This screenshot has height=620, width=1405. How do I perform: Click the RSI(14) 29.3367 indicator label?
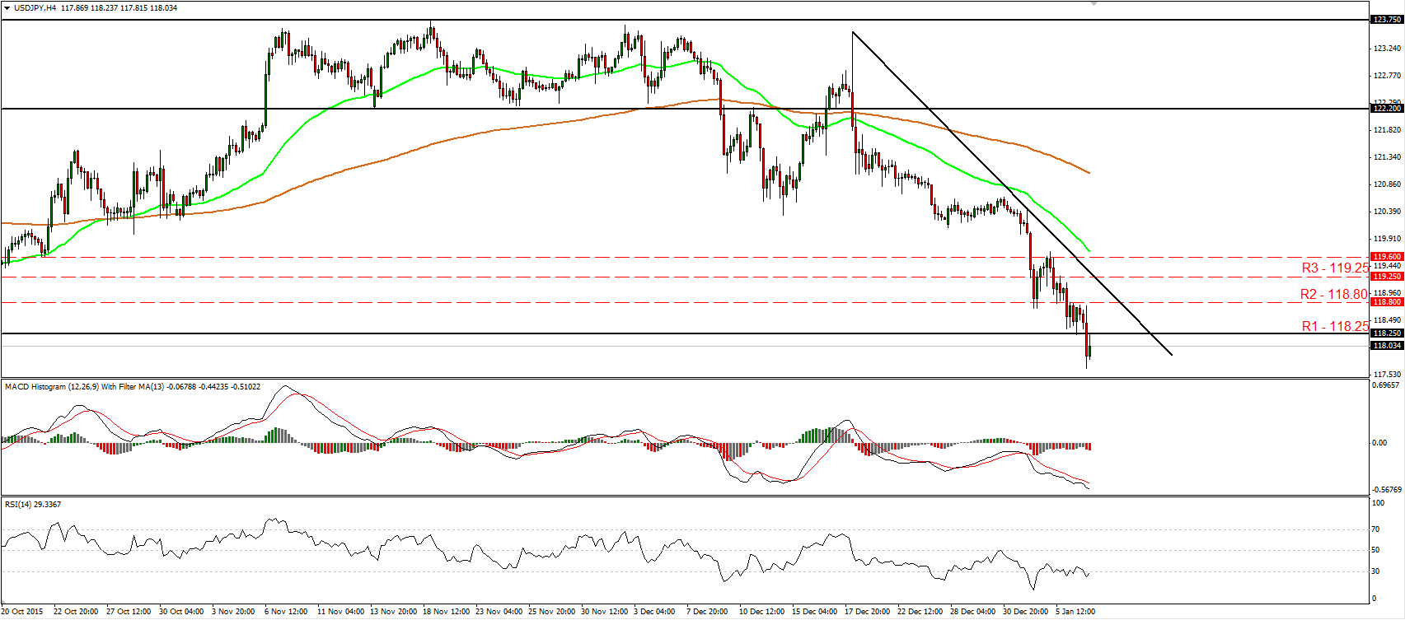33,504
